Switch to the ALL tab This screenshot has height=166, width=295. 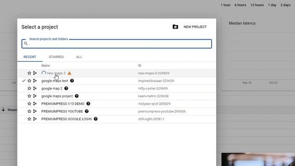pyautogui.click(x=79, y=57)
